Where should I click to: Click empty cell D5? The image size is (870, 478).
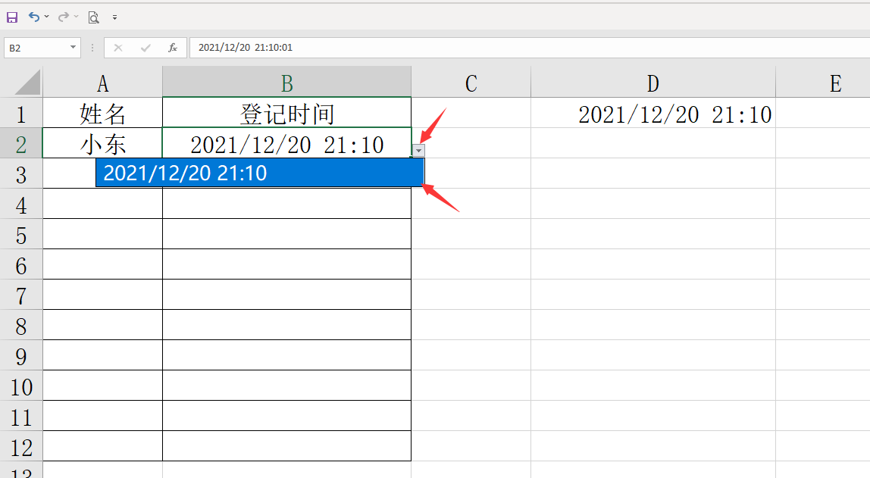(x=653, y=234)
